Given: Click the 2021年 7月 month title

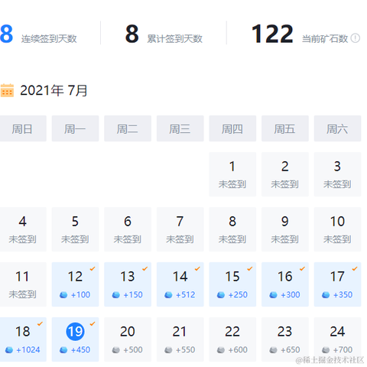Looking at the screenshot, I should 54,90.
